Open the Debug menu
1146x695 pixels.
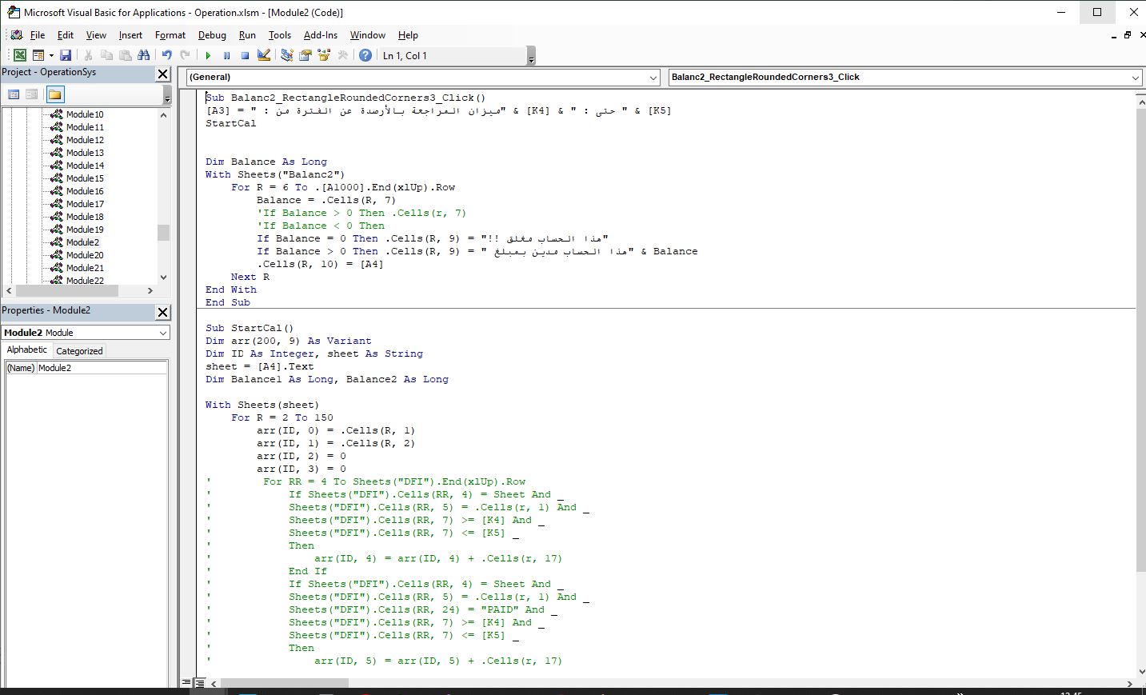pyautogui.click(x=212, y=35)
